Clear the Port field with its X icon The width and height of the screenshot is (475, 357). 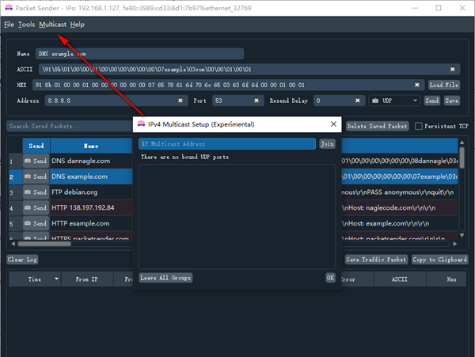pos(256,101)
